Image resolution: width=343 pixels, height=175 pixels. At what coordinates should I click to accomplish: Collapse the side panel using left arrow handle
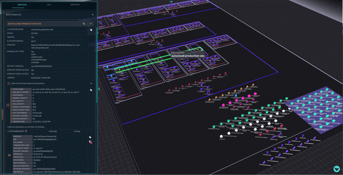point(99,89)
